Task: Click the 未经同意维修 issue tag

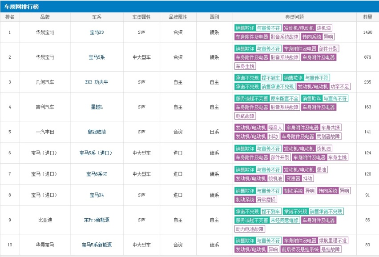Action: [285, 220]
